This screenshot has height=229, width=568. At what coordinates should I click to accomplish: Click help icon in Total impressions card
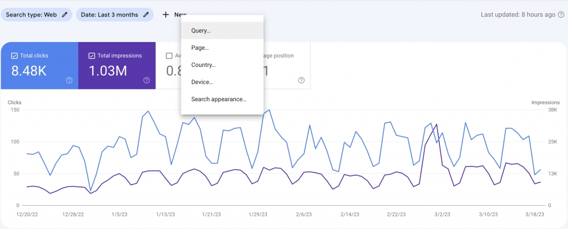[146, 80]
